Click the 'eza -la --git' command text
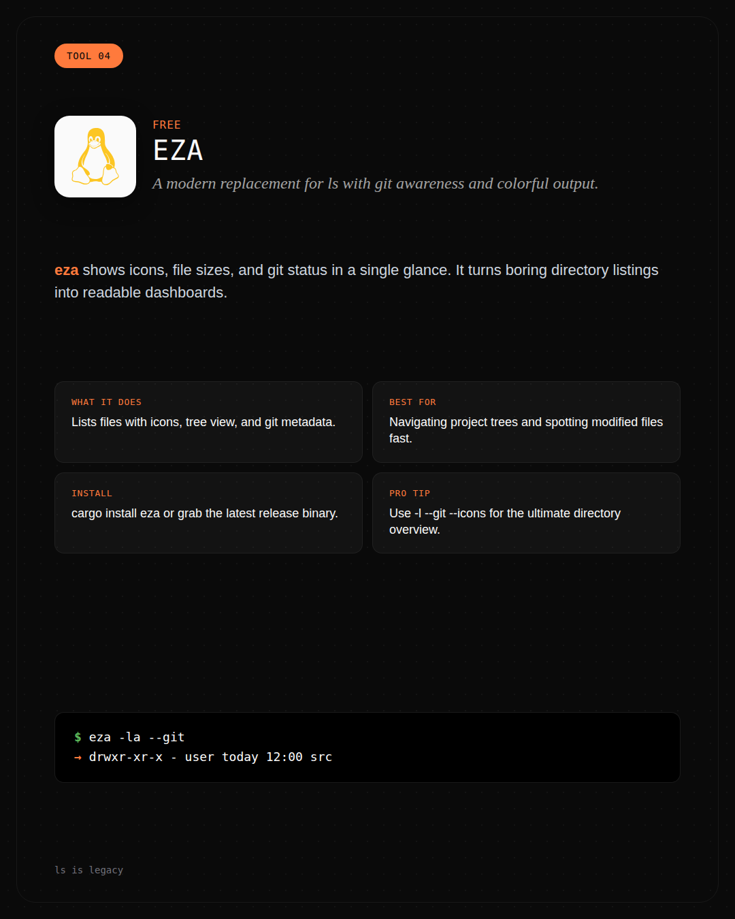 tap(137, 737)
